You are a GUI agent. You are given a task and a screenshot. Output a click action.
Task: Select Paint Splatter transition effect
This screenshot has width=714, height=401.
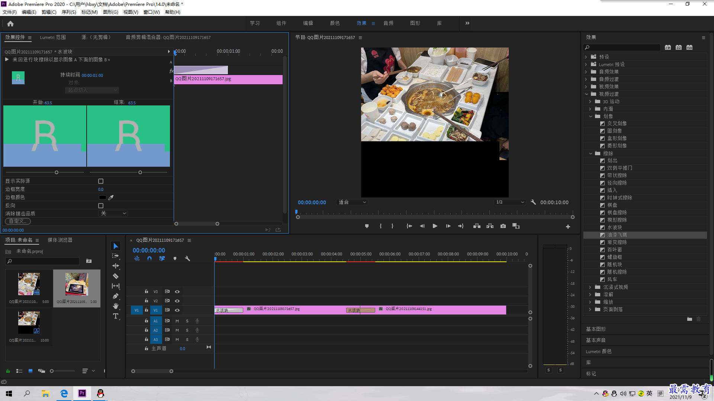(x=617, y=235)
